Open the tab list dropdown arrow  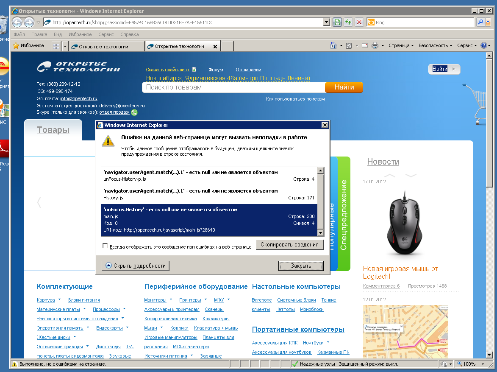pos(65,46)
